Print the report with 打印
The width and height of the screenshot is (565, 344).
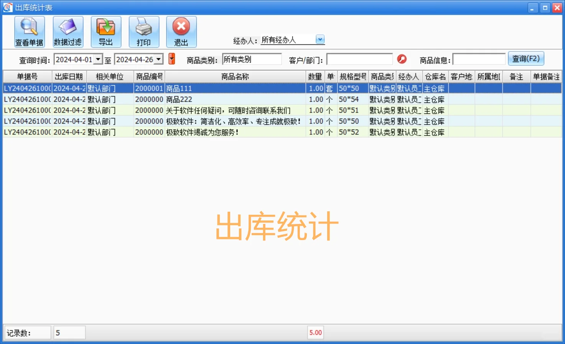144,32
